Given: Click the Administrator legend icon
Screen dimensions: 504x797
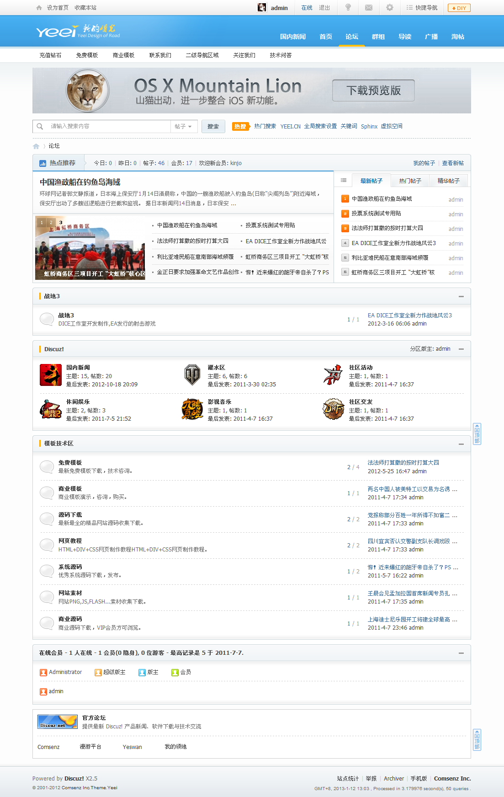Looking at the screenshot, I should [43, 673].
